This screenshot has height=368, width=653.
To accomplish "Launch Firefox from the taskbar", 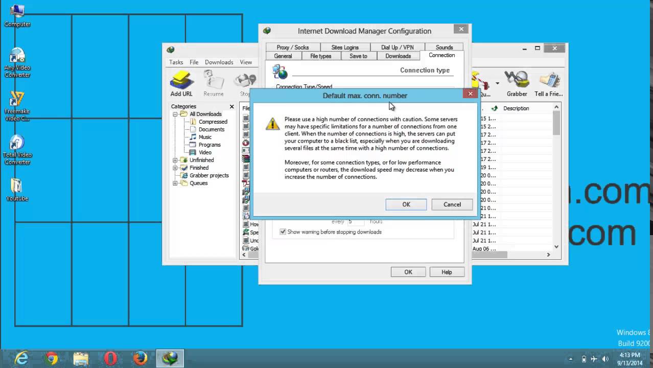I will pos(140,358).
